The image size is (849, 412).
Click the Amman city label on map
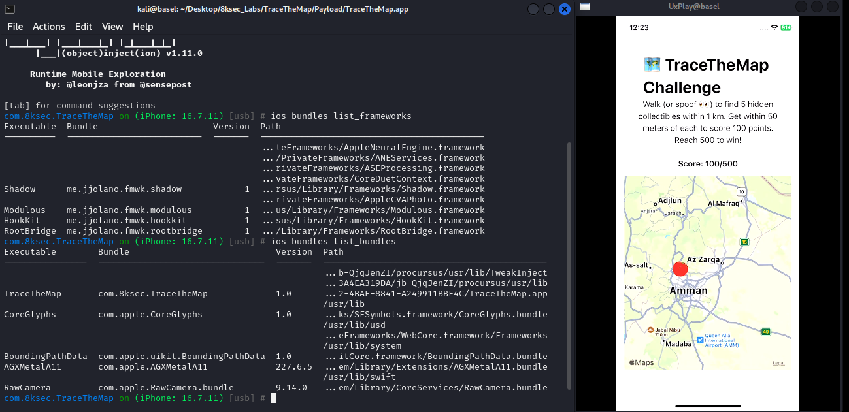click(688, 291)
